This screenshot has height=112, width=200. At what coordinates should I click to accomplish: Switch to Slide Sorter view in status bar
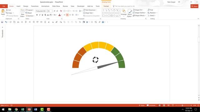164,105
